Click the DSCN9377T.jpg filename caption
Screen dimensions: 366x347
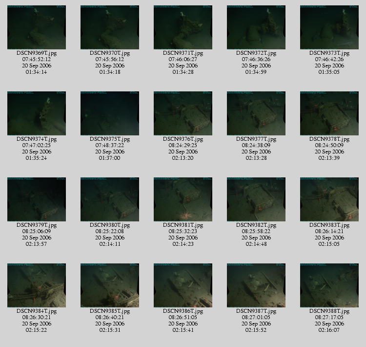pyautogui.click(x=256, y=139)
